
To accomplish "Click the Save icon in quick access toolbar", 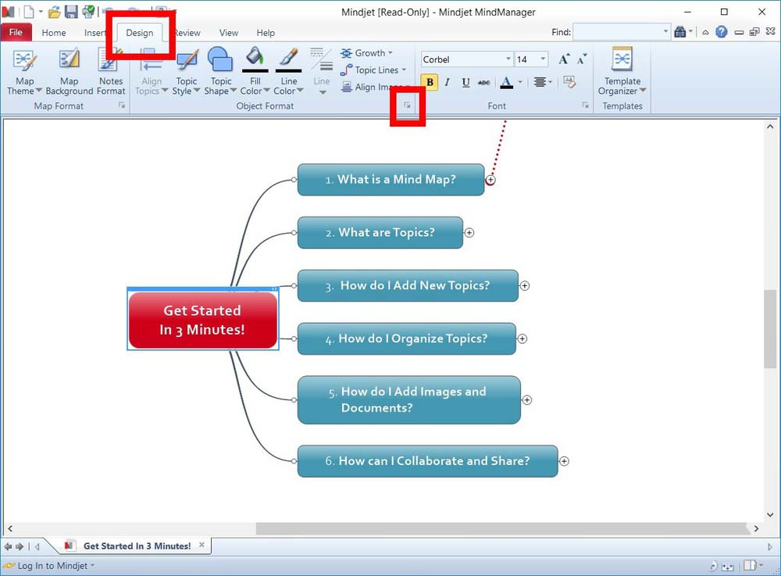I will pyautogui.click(x=71, y=12).
